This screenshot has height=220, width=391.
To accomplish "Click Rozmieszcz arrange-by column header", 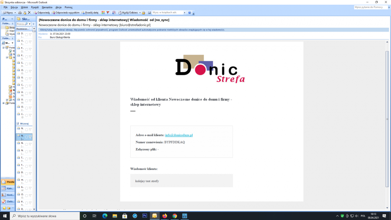I will [24, 29].
